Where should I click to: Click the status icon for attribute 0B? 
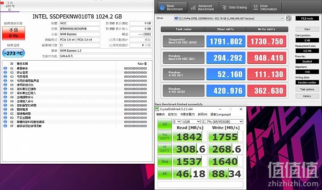tap(5, 110)
